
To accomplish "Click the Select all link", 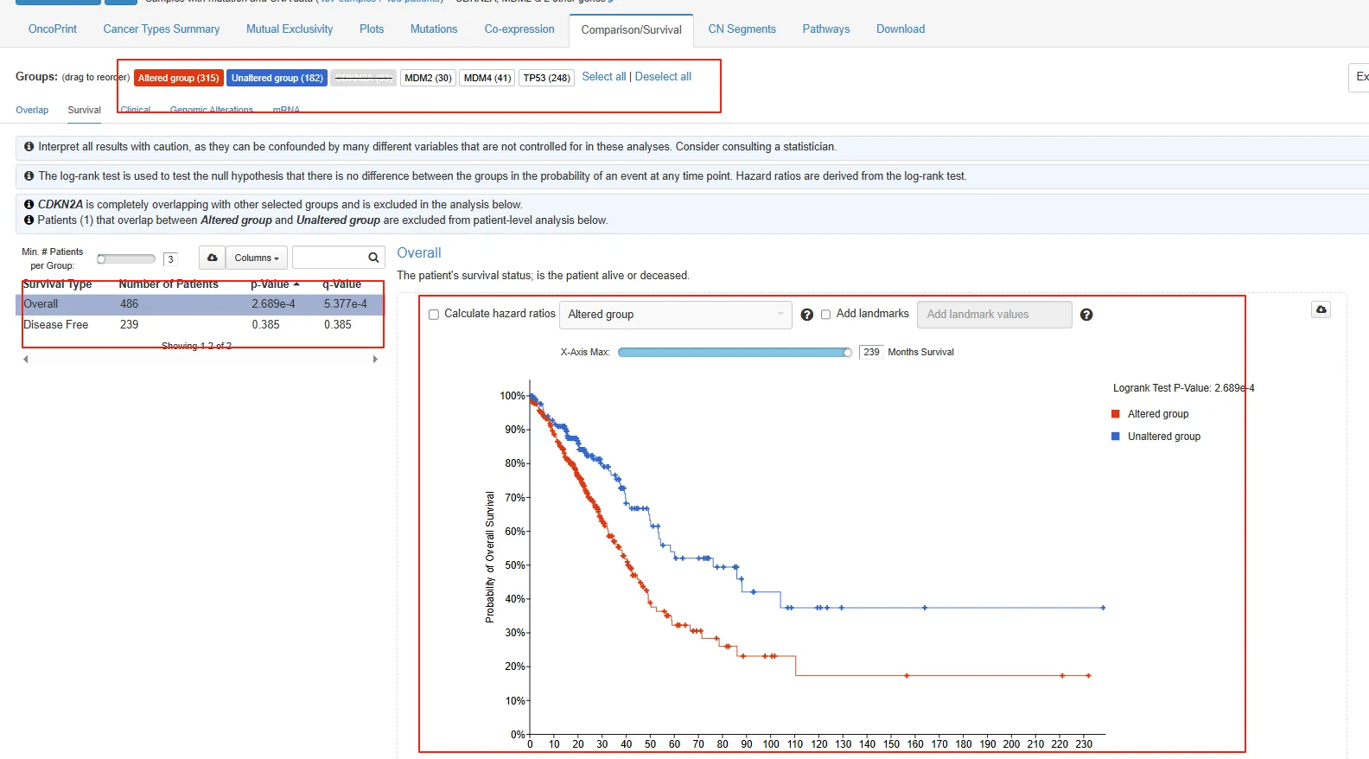I will (603, 77).
